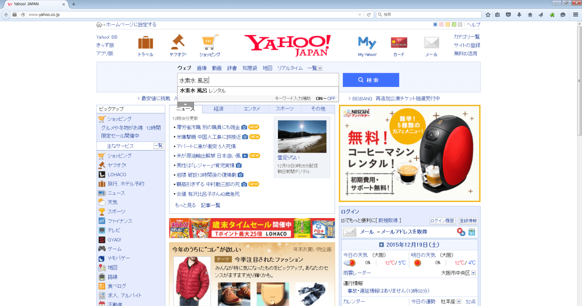The height and width of the screenshot is (306, 582).
Task: Open the カード credit card icon
Action: pos(399,43)
